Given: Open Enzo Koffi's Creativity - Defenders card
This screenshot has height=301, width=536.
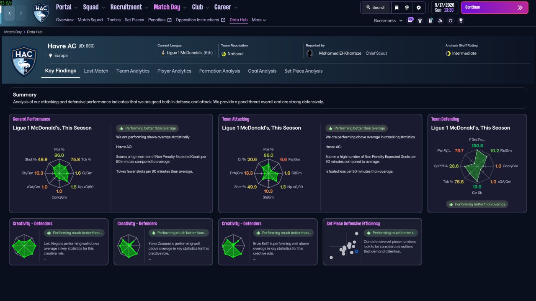Looking at the screenshot, I should (x=268, y=242).
